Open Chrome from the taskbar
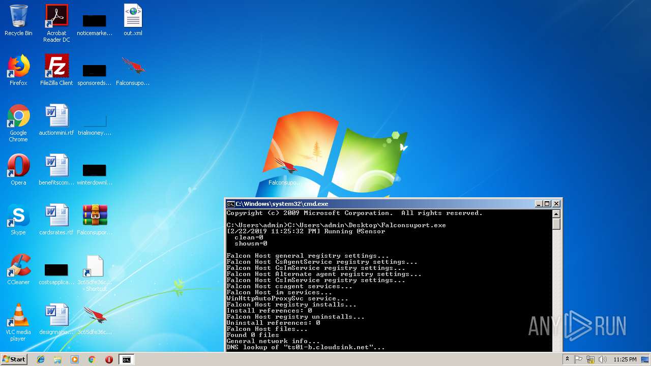 click(x=92, y=359)
